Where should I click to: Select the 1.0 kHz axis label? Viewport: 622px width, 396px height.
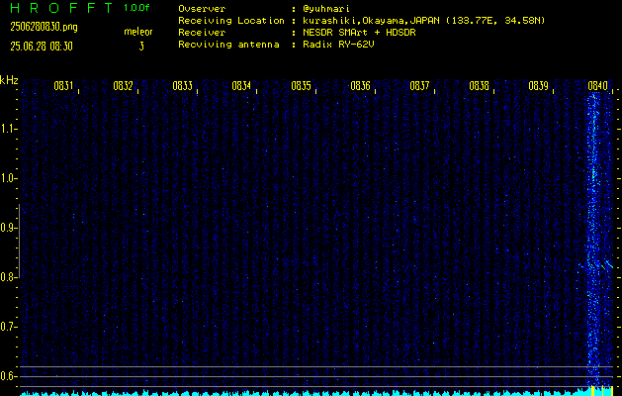click(8, 178)
